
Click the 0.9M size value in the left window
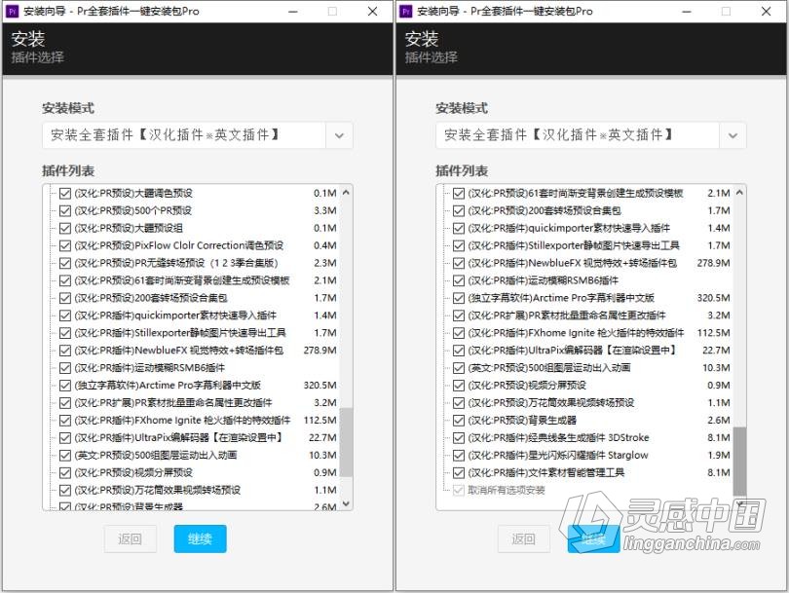click(325, 473)
